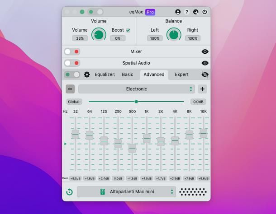Click the 64 Hz band slider handle
The image size is (276, 214).
pos(90,135)
